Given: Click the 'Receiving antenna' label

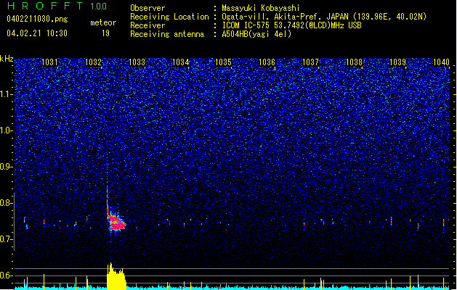Looking at the screenshot, I should pyautogui.click(x=167, y=34).
